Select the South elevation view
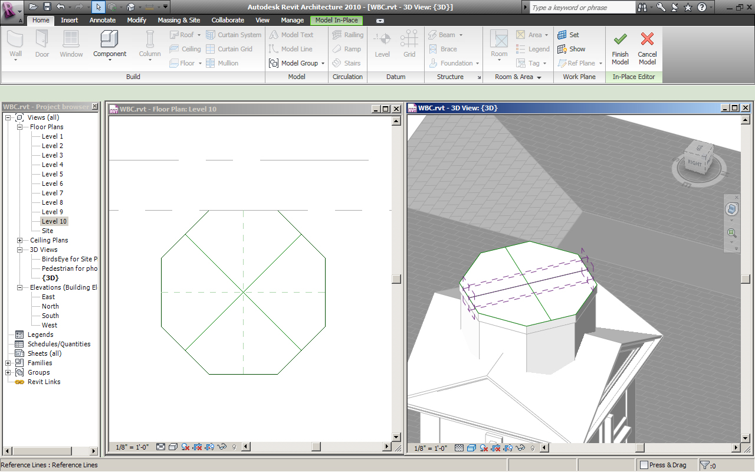This screenshot has height=472, width=755. (50, 316)
